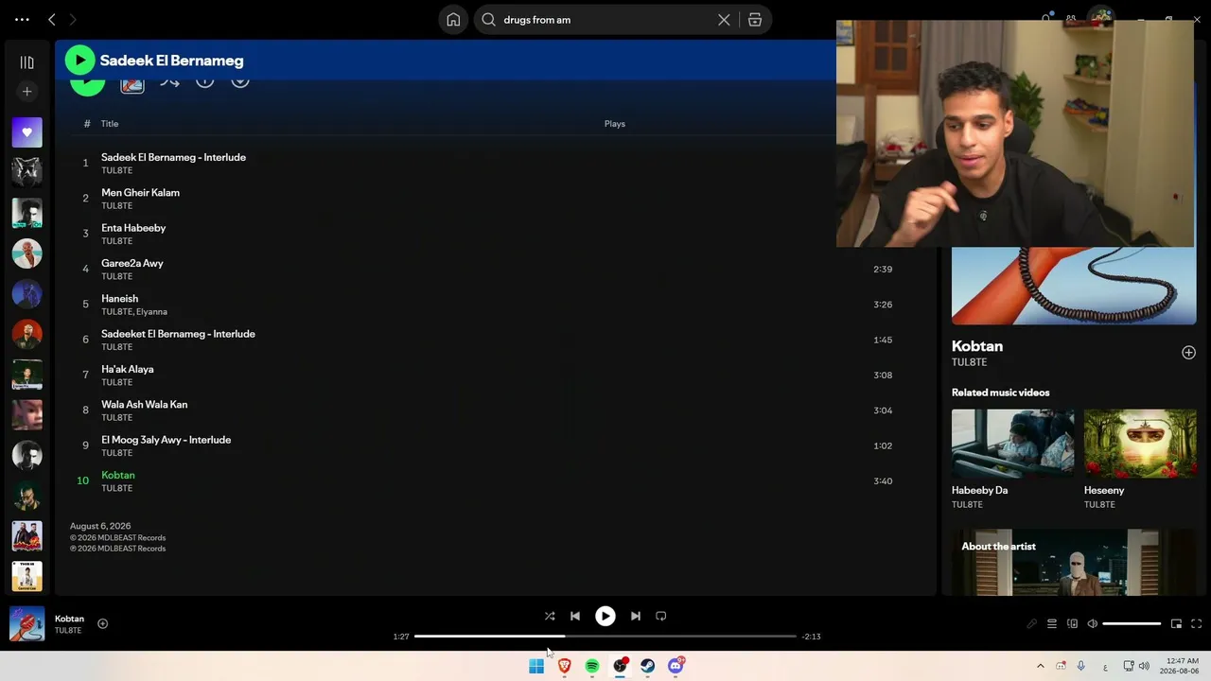Open the Spotify Home page
The height and width of the screenshot is (681, 1211).
[453, 20]
